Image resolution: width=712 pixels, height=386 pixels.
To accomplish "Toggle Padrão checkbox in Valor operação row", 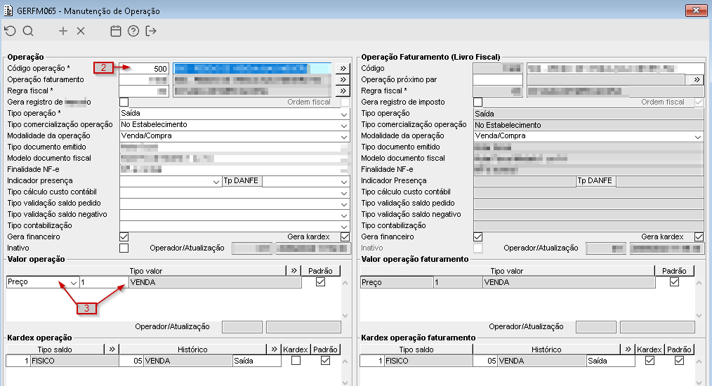I will [x=321, y=282].
